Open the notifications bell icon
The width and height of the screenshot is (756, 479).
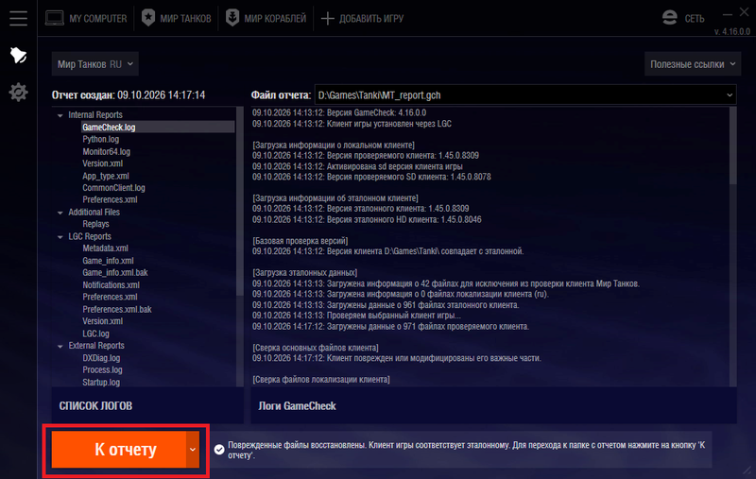pyautogui.click(x=18, y=55)
